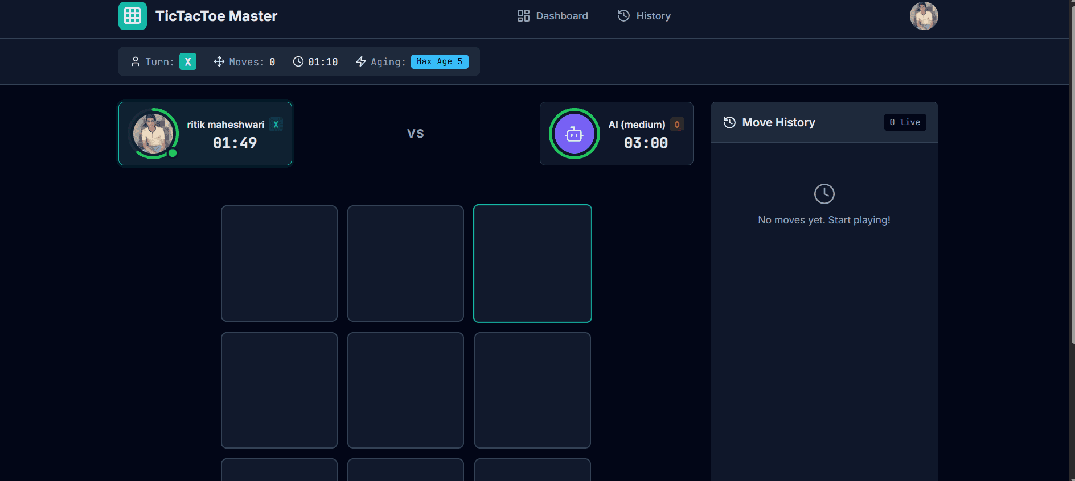The image size is (1075, 481).
Task: Click the game timer clock icon
Action: 298,61
